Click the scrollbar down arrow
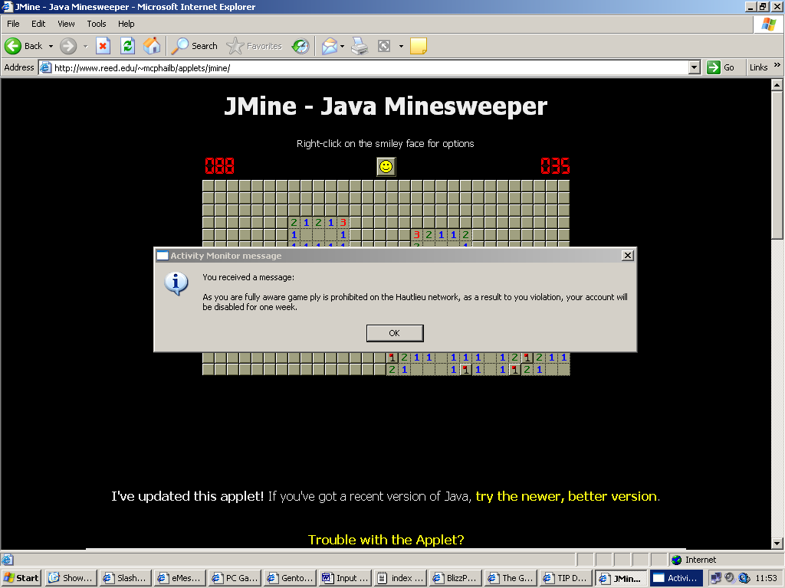Viewport: 785px width, 588px height. coord(777,544)
